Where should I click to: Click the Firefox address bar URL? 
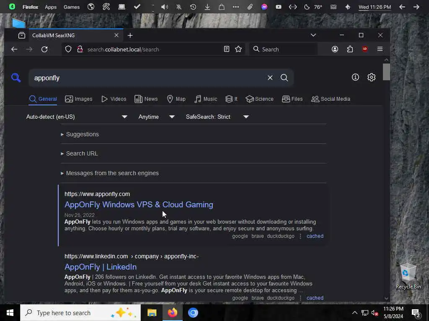pyautogui.click(x=123, y=49)
